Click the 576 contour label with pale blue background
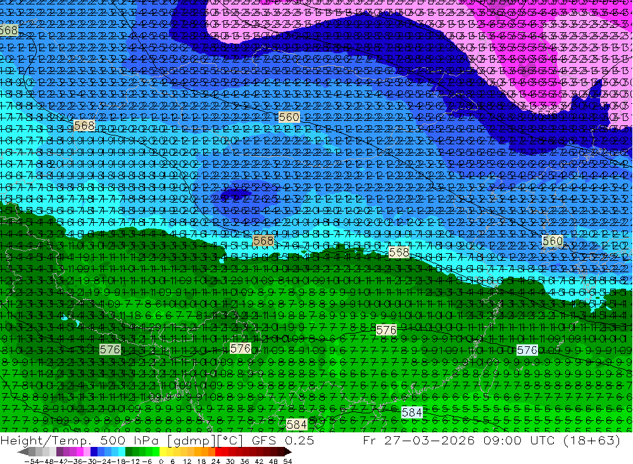 click(x=527, y=349)
